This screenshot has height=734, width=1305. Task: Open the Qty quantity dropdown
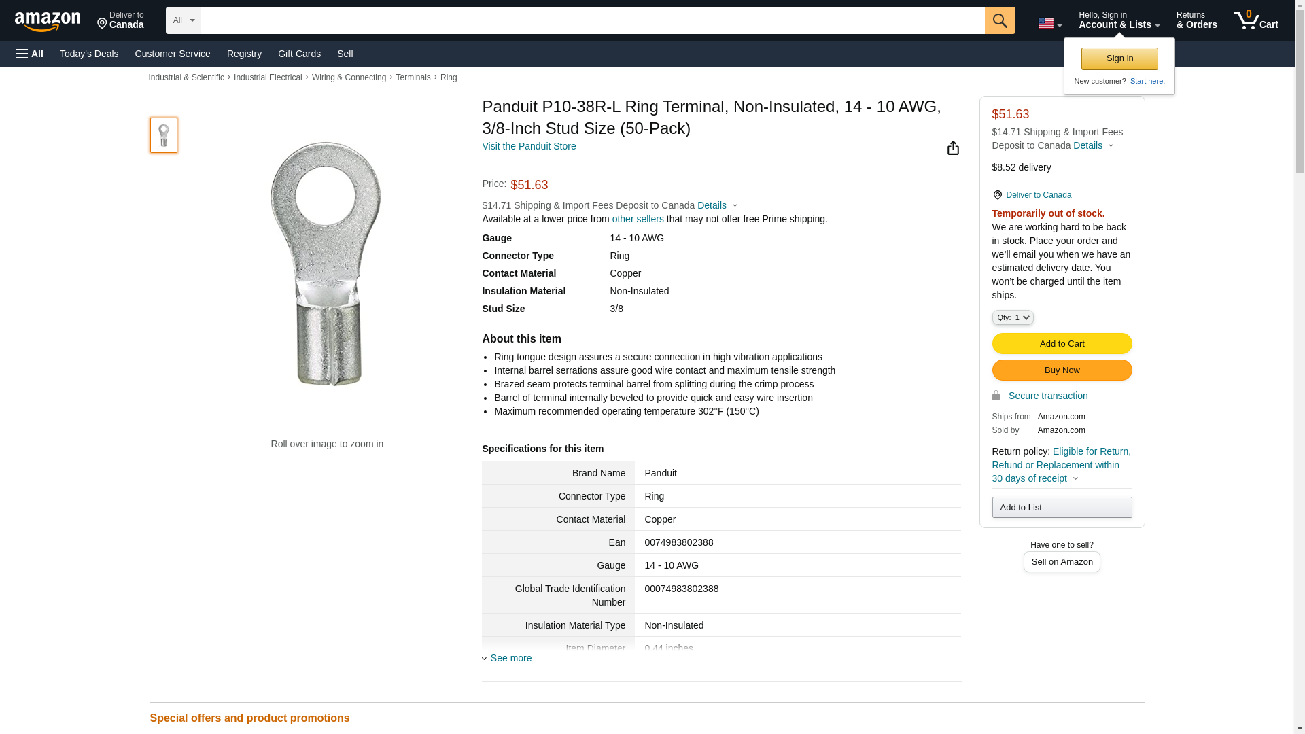pyautogui.click(x=1012, y=317)
